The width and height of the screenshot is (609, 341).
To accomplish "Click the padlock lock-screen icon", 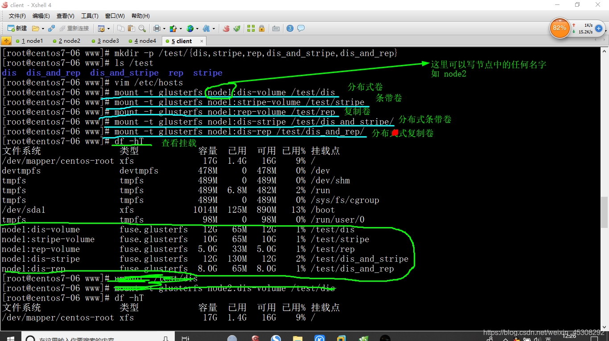I will (x=262, y=28).
